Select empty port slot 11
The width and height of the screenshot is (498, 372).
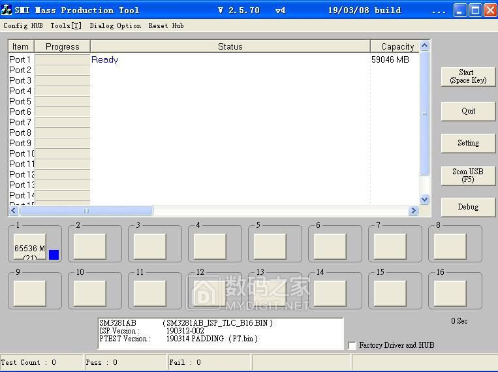(x=150, y=294)
